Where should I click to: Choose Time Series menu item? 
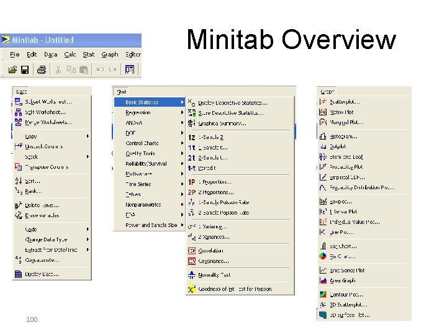click(x=150, y=184)
